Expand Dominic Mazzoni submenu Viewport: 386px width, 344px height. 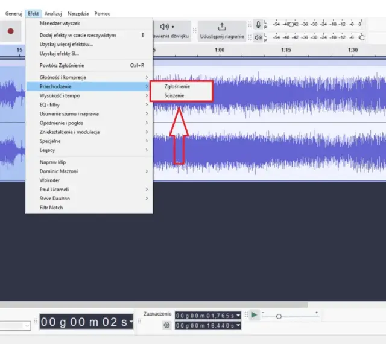click(89, 171)
